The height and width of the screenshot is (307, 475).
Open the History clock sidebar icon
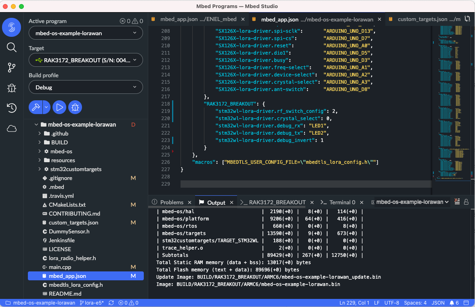click(x=11, y=108)
